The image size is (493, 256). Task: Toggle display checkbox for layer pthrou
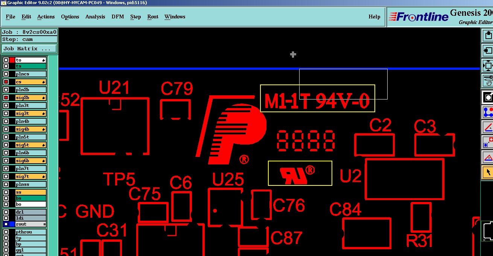6,232
